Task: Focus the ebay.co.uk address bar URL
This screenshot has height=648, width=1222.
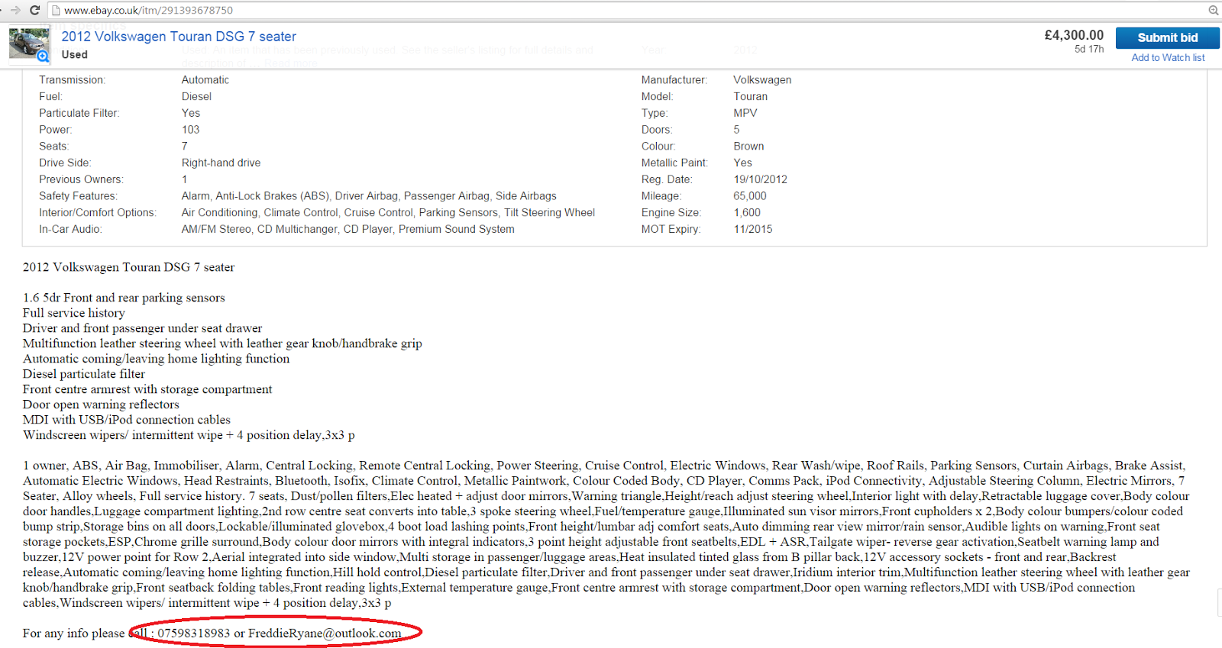Action: [x=149, y=10]
